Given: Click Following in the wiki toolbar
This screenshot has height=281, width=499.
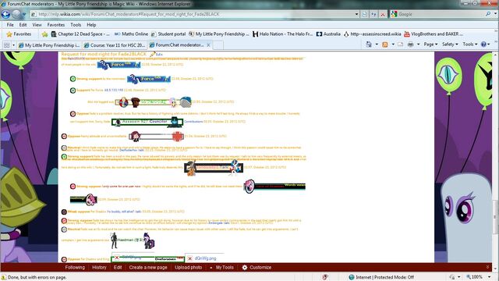Looking at the screenshot, I should [x=75, y=267].
